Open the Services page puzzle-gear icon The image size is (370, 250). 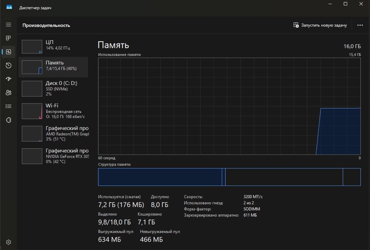9,120
